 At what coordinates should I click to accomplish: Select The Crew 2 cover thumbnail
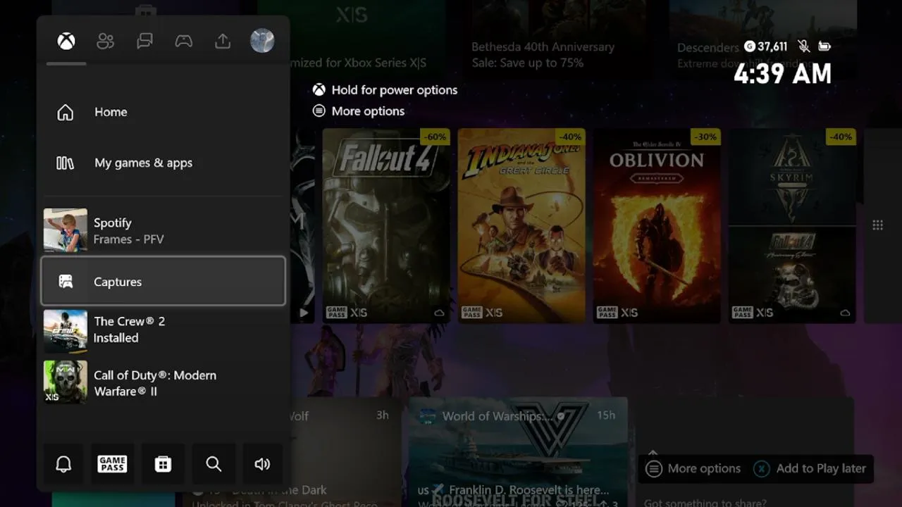click(66, 331)
